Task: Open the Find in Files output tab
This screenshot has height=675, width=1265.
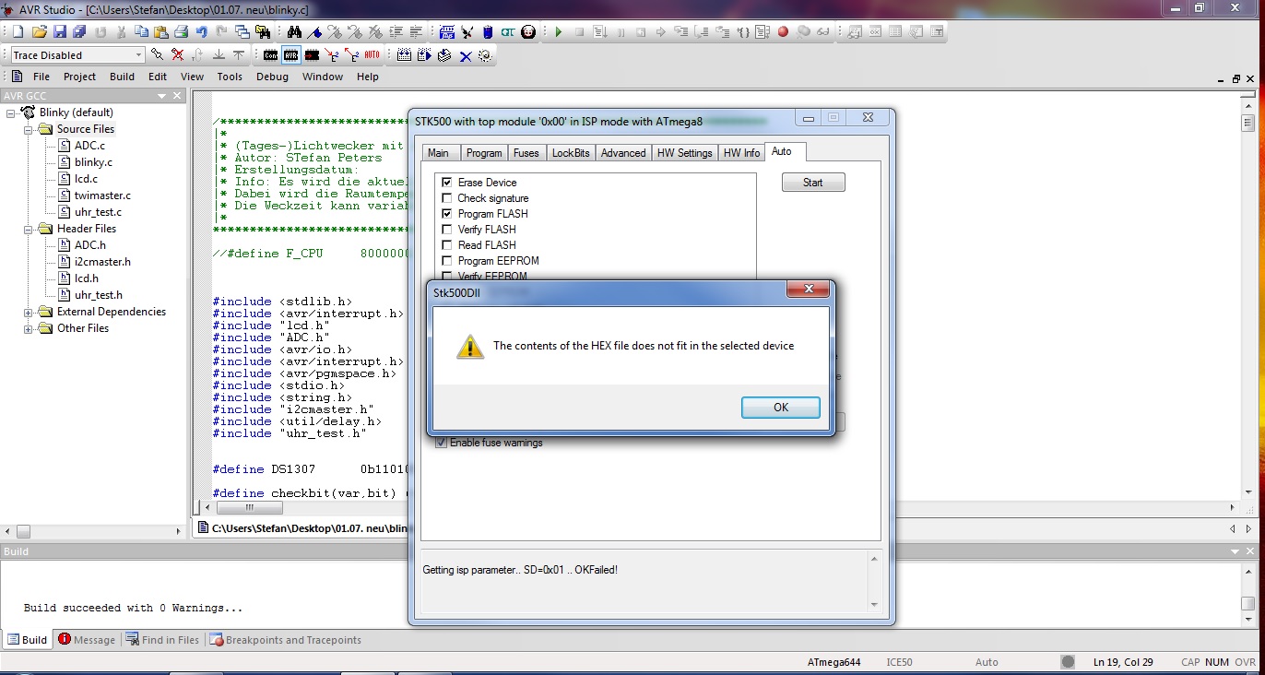Action: pos(162,640)
